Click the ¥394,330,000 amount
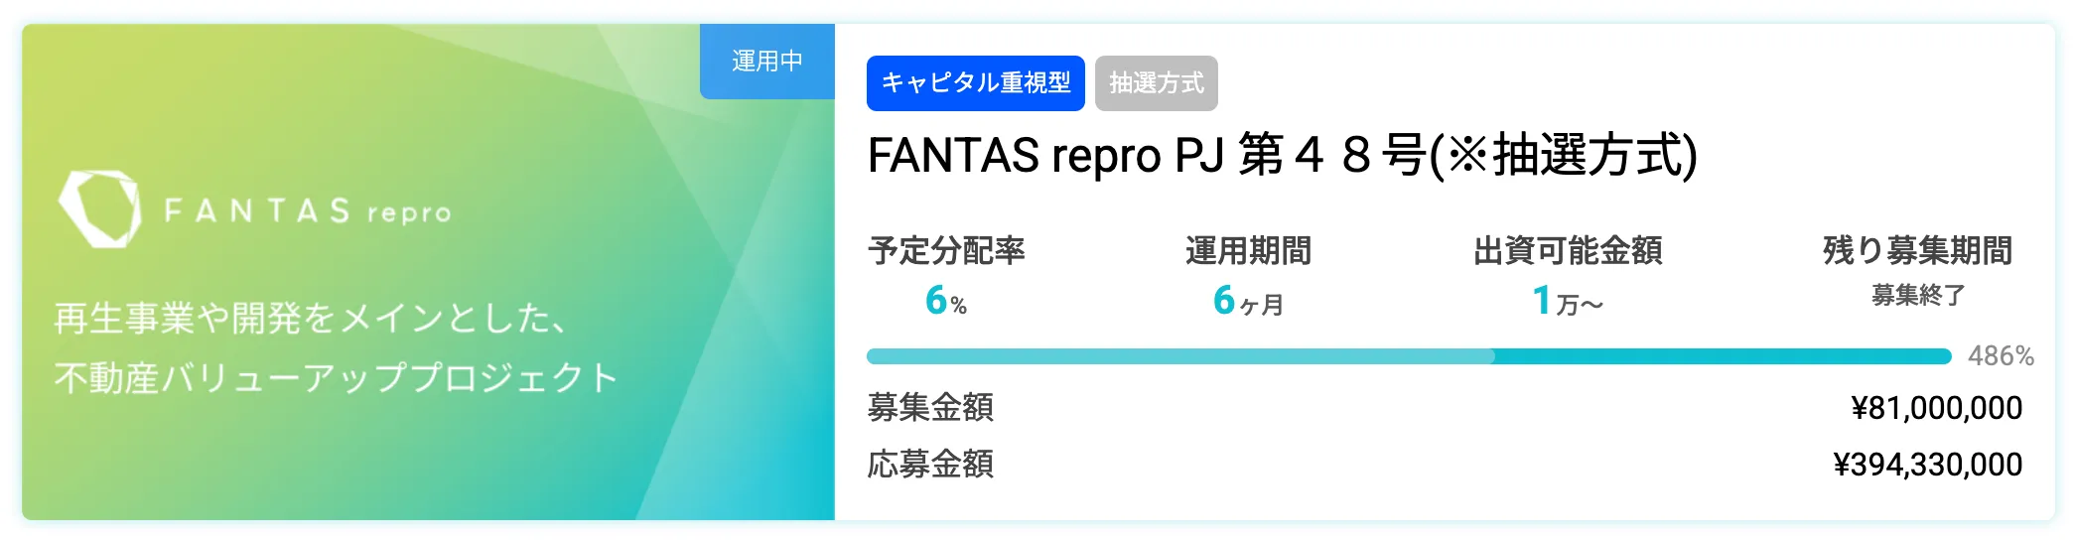Viewport: 2073px width, 542px height. [x=1927, y=465]
